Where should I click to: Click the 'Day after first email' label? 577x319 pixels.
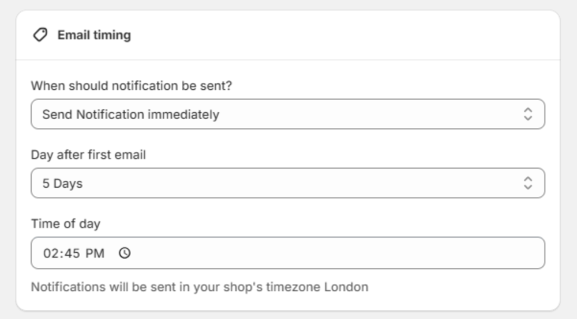point(88,155)
